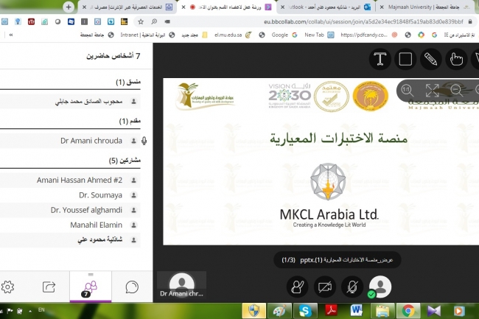
Task: Close the online banking الخدمات المصرفية tab
Action: pos(84,7)
